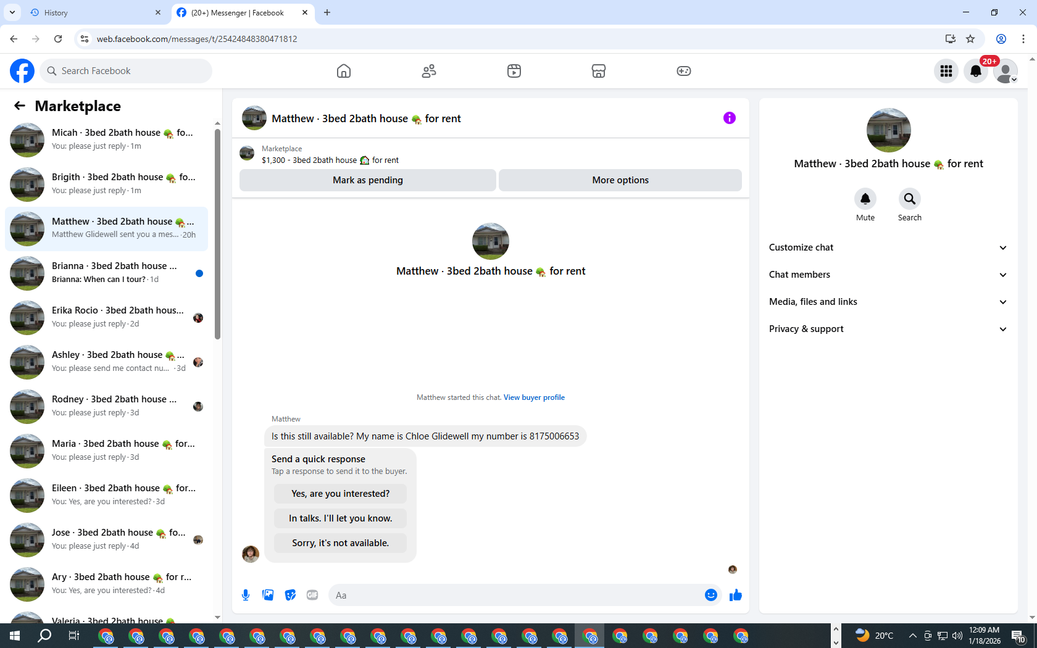Search in conversation with magnifier icon
The image size is (1037, 648).
coord(910,199)
